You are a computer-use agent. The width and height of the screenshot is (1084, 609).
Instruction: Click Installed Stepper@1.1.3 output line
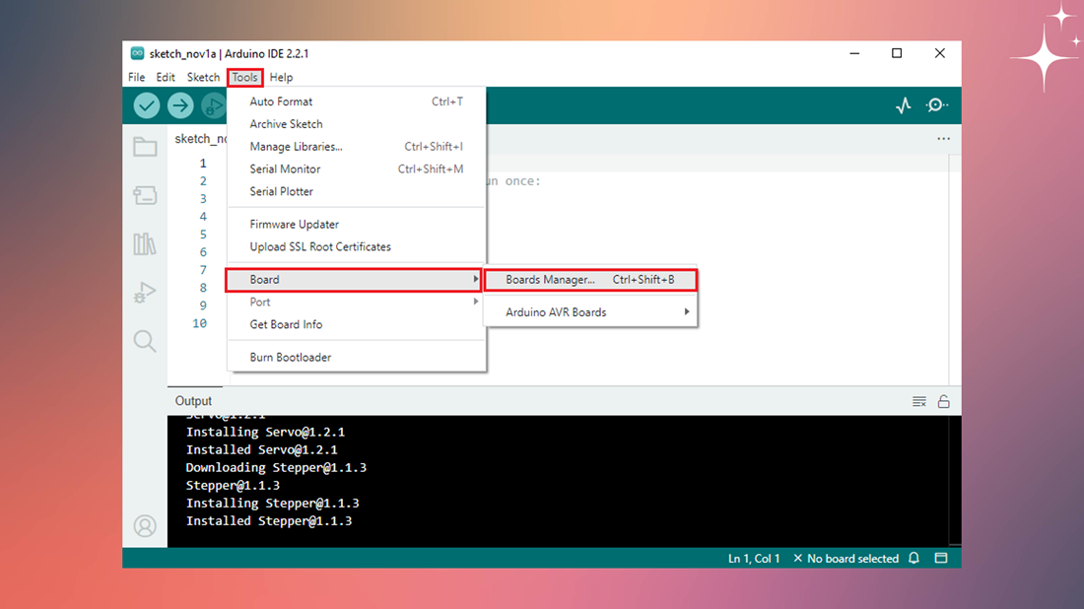[x=269, y=521]
